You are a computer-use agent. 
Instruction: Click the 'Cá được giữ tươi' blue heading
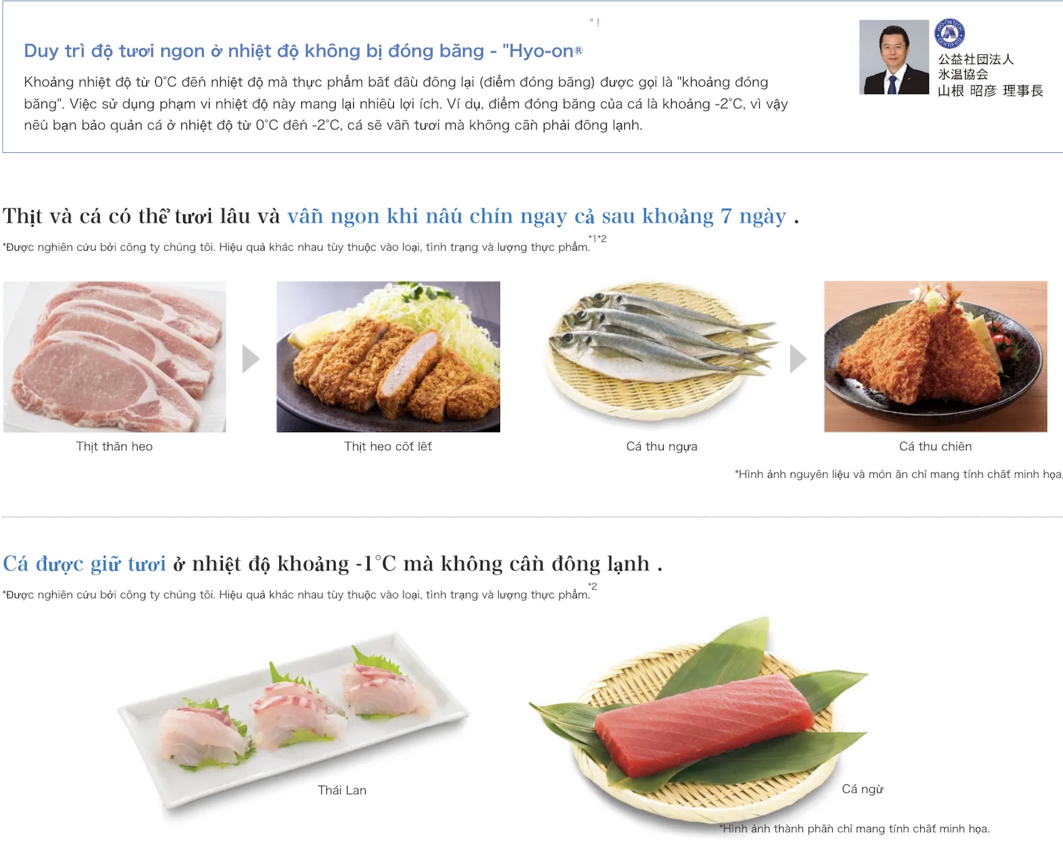click(x=84, y=564)
